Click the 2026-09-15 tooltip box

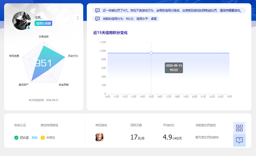pyautogui.click(x=174, y=68)
